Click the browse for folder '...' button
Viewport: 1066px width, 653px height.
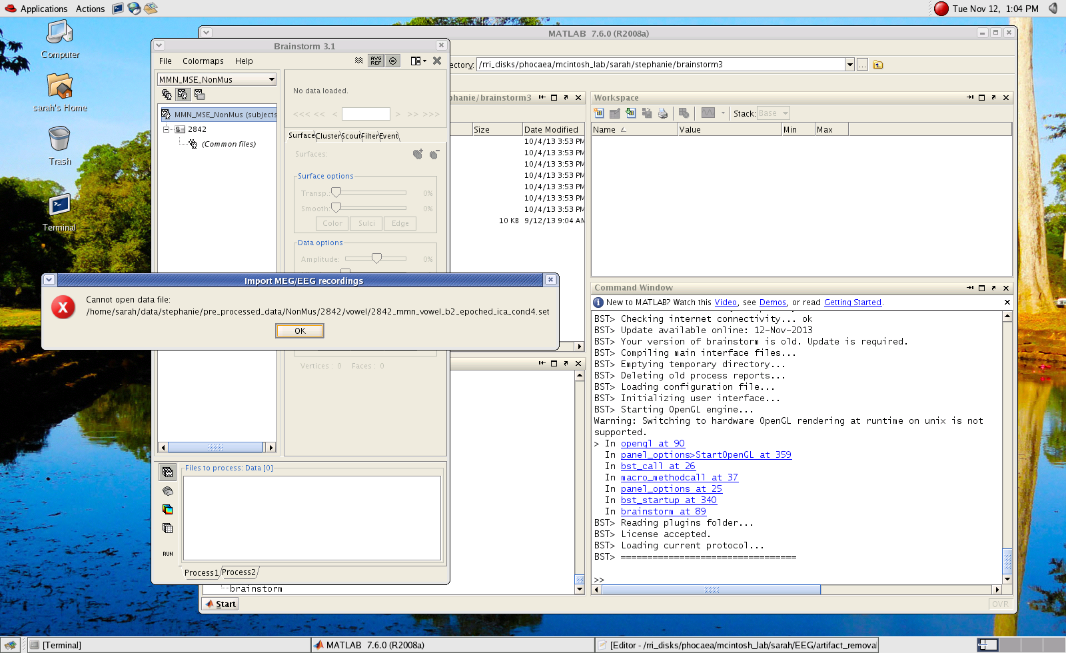point(862,65)
